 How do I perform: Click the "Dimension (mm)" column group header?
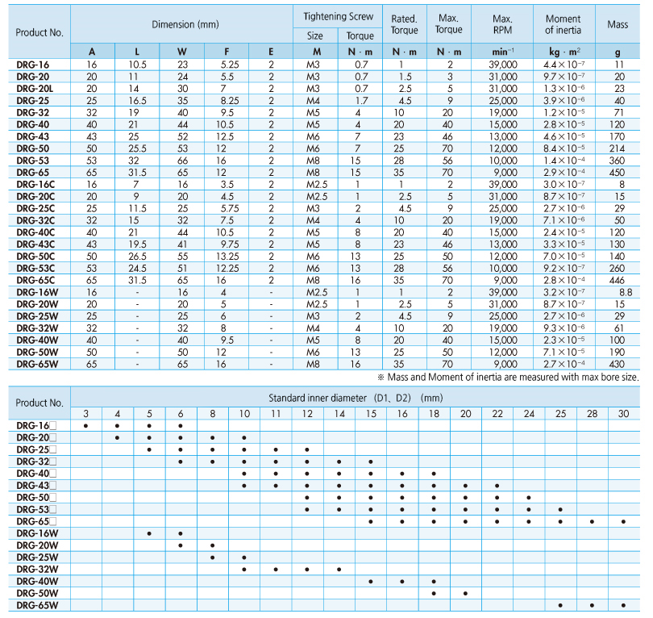click(185, 24)
